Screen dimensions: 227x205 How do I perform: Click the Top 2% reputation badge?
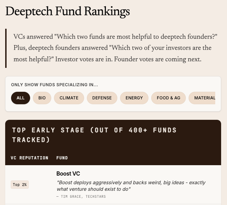pos(20,185)
